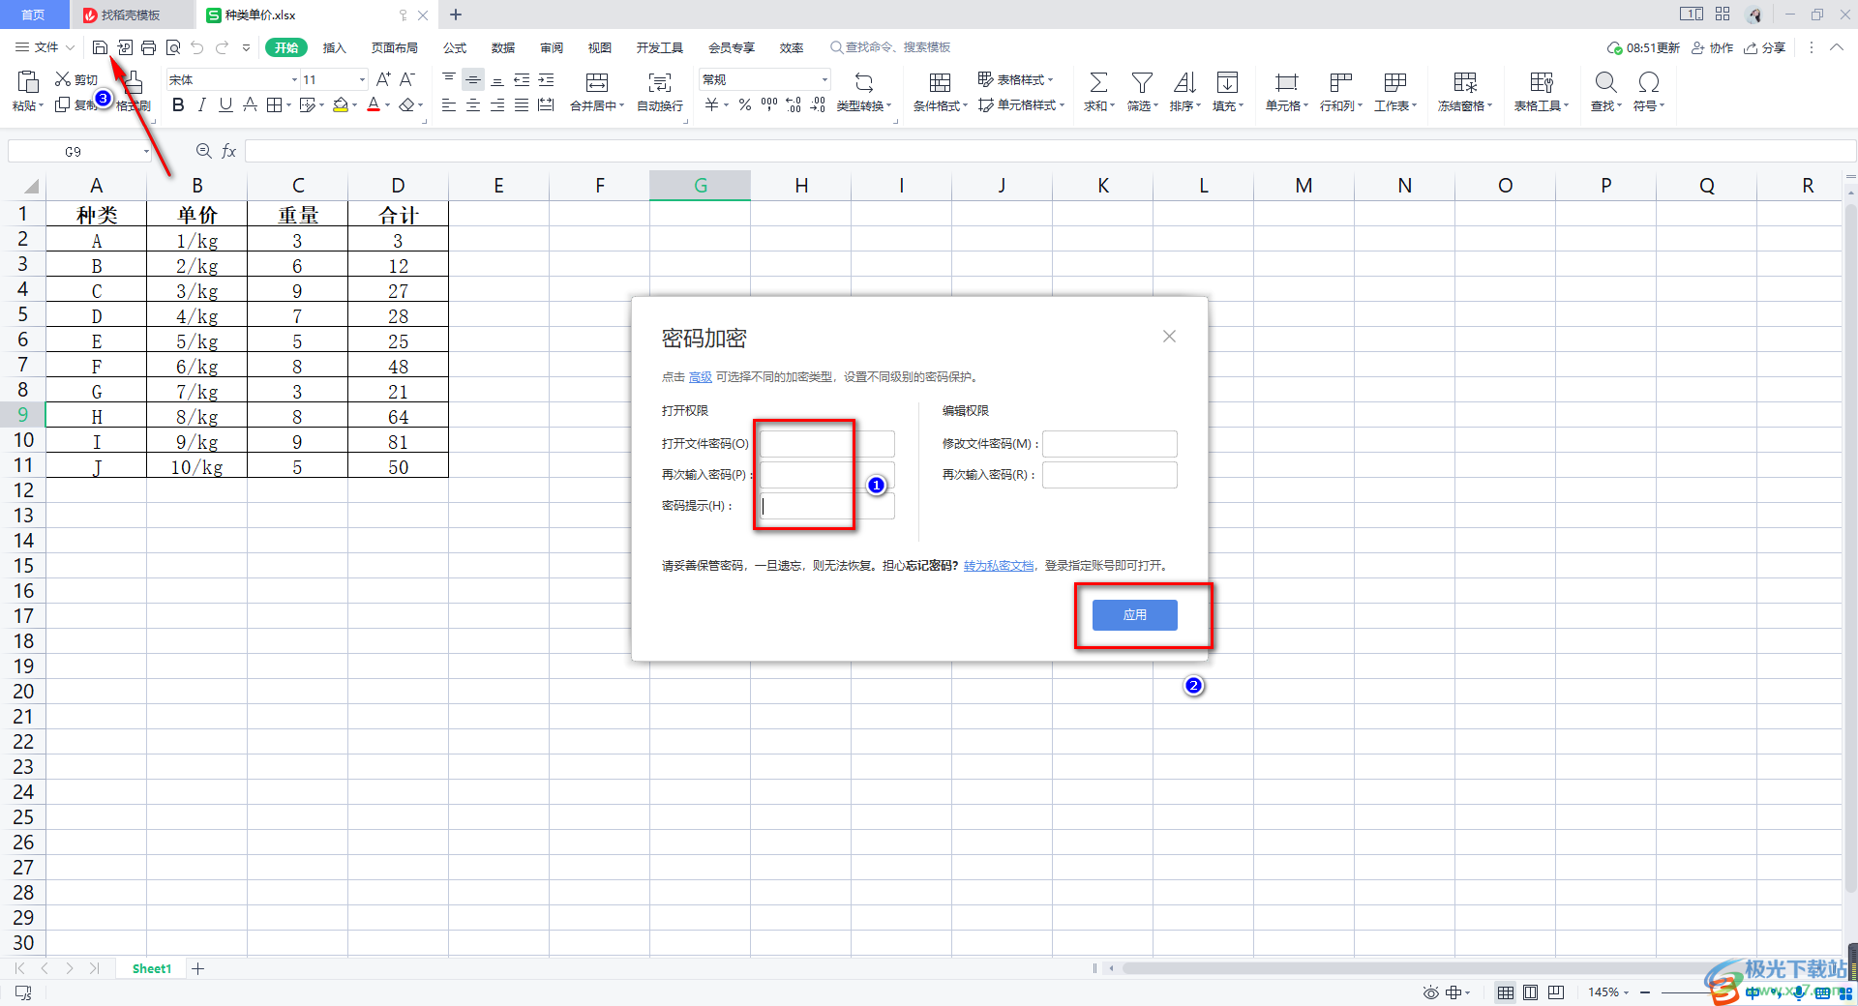Click the Table Tools (表格工具) icon
Viewport: 1858px width, 1006px height.
[x=1542, y=82]
